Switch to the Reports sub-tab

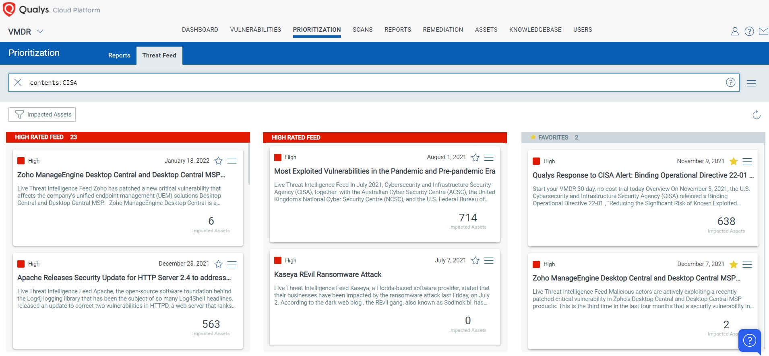(119, 55)
